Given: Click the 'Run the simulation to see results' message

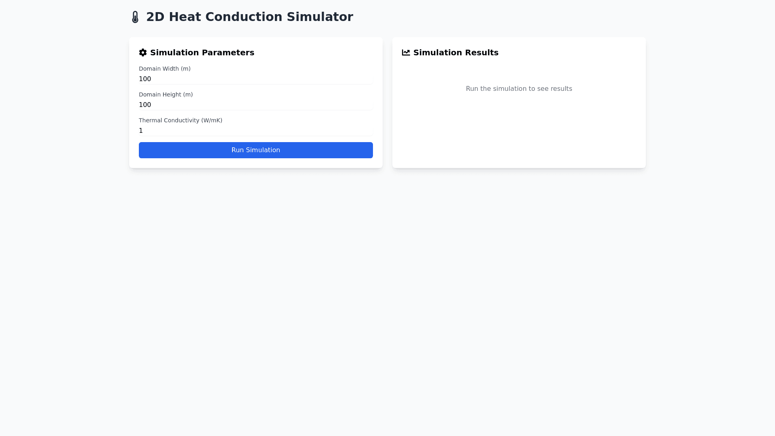Looking at the screenshot, I should coord(519,89).
